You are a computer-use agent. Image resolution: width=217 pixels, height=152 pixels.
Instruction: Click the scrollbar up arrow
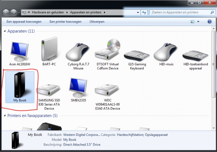coord(214,28)
